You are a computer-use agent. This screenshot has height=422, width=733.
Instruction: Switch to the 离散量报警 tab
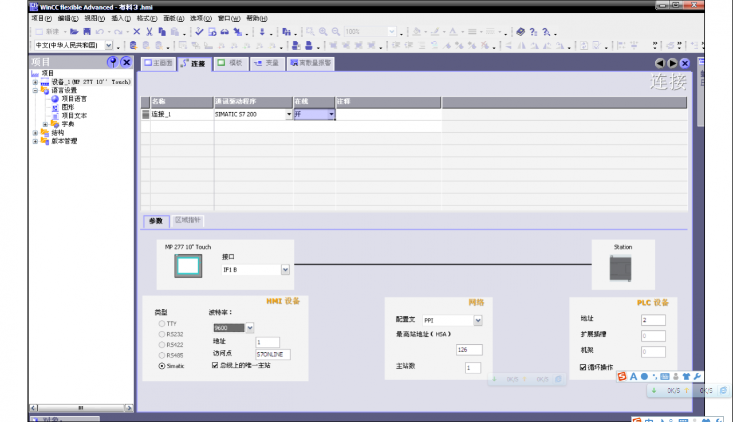click(x=310, y=63)
